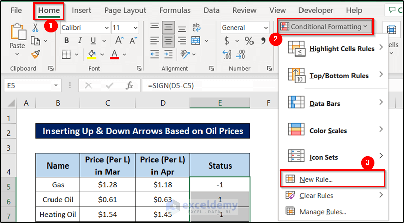The width and height of the screenshot is (404, 223).
Task: Open the fill color dropdown arrow
Action: coord(102,54)
